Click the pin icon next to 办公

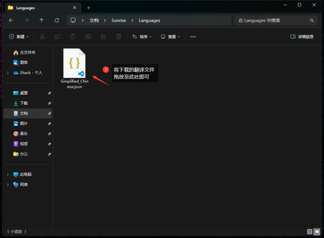click(49, 154)
